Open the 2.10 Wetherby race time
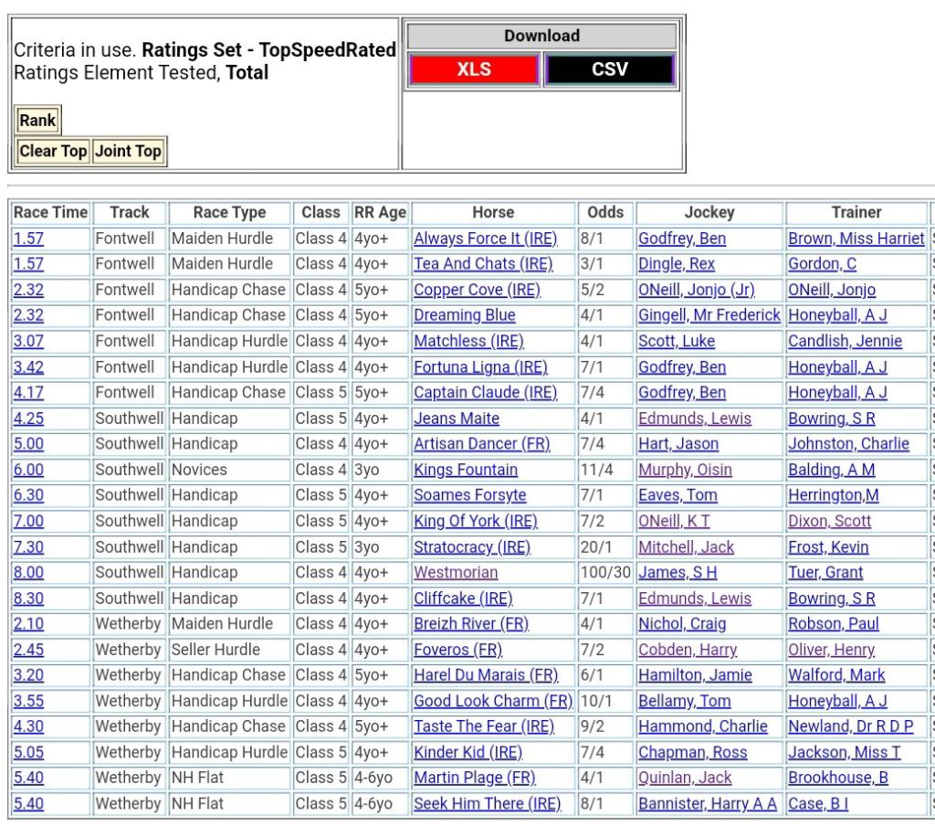The image size is (935, 837). tap(28, 624)
